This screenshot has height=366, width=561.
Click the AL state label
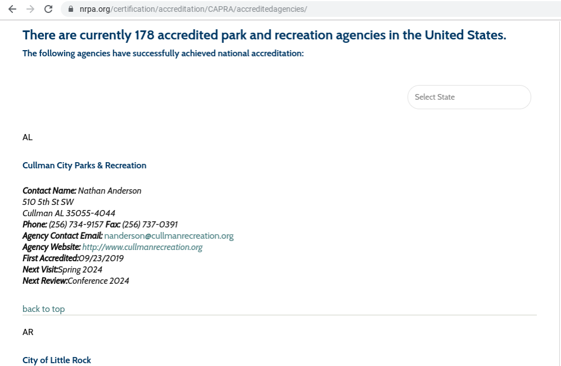click(28, 137)
